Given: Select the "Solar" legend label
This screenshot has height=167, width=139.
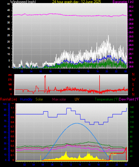Looking at the screenshot, I should pyautogui.click(x=39, y=99).
